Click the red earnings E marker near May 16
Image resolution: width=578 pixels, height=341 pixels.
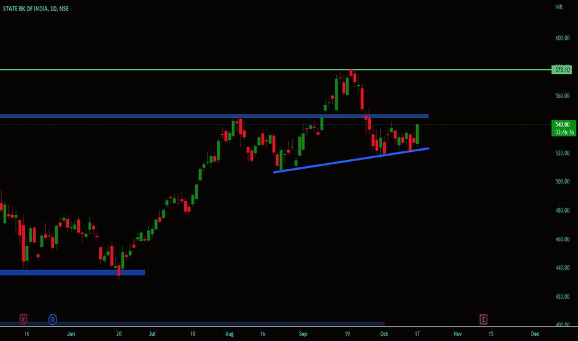pos(23,319)
